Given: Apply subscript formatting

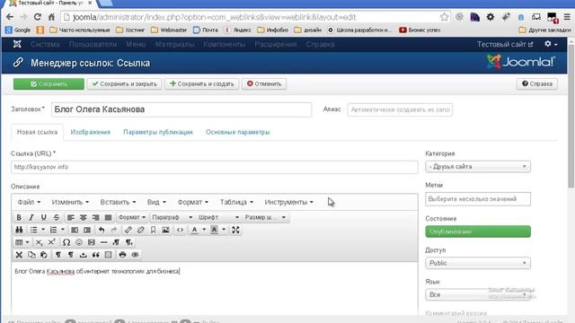Looking at the screenshot, I should click(x=40, y=242).
